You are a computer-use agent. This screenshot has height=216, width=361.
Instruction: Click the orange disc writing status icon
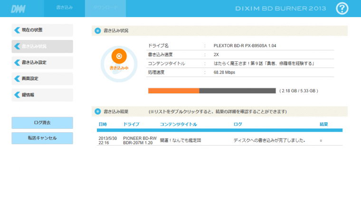coord(119,56)
